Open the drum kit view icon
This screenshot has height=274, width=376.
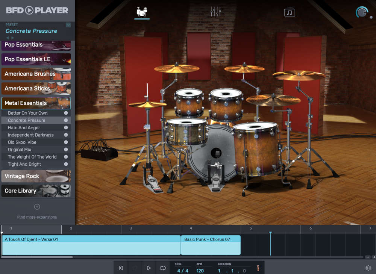click(141, 12)
